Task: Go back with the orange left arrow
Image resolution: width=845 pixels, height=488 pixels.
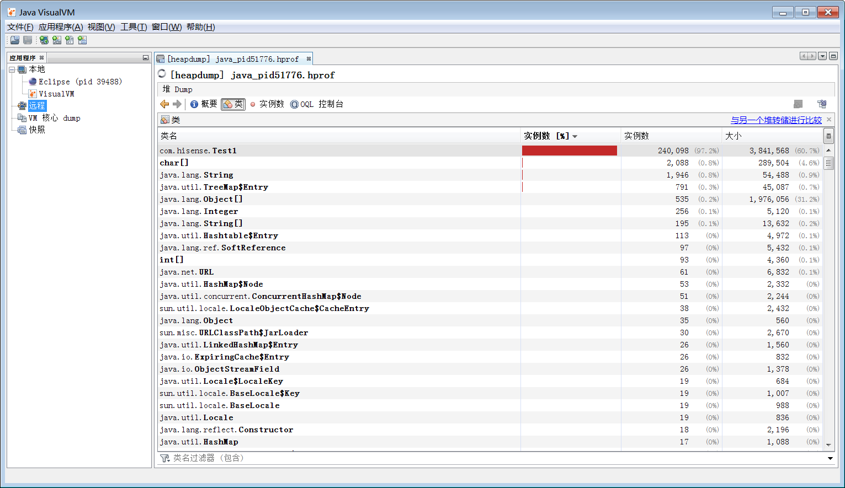Action: pos(164,104)
